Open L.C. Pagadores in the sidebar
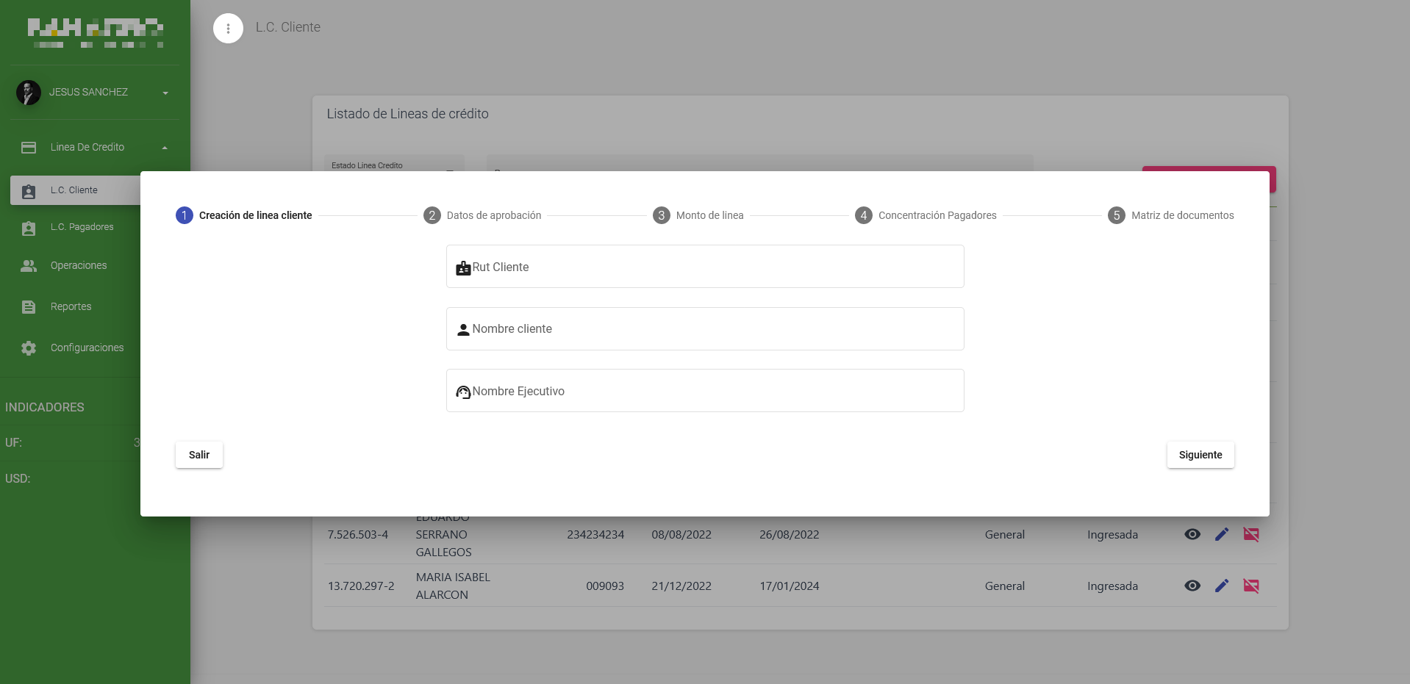The height and width of the screenshot is (684, 1410). click(82, 227)
